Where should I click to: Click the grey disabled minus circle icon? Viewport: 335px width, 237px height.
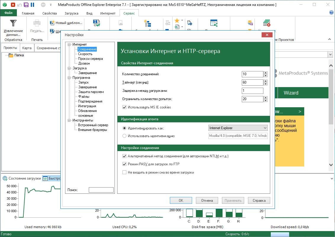point(43,5)
